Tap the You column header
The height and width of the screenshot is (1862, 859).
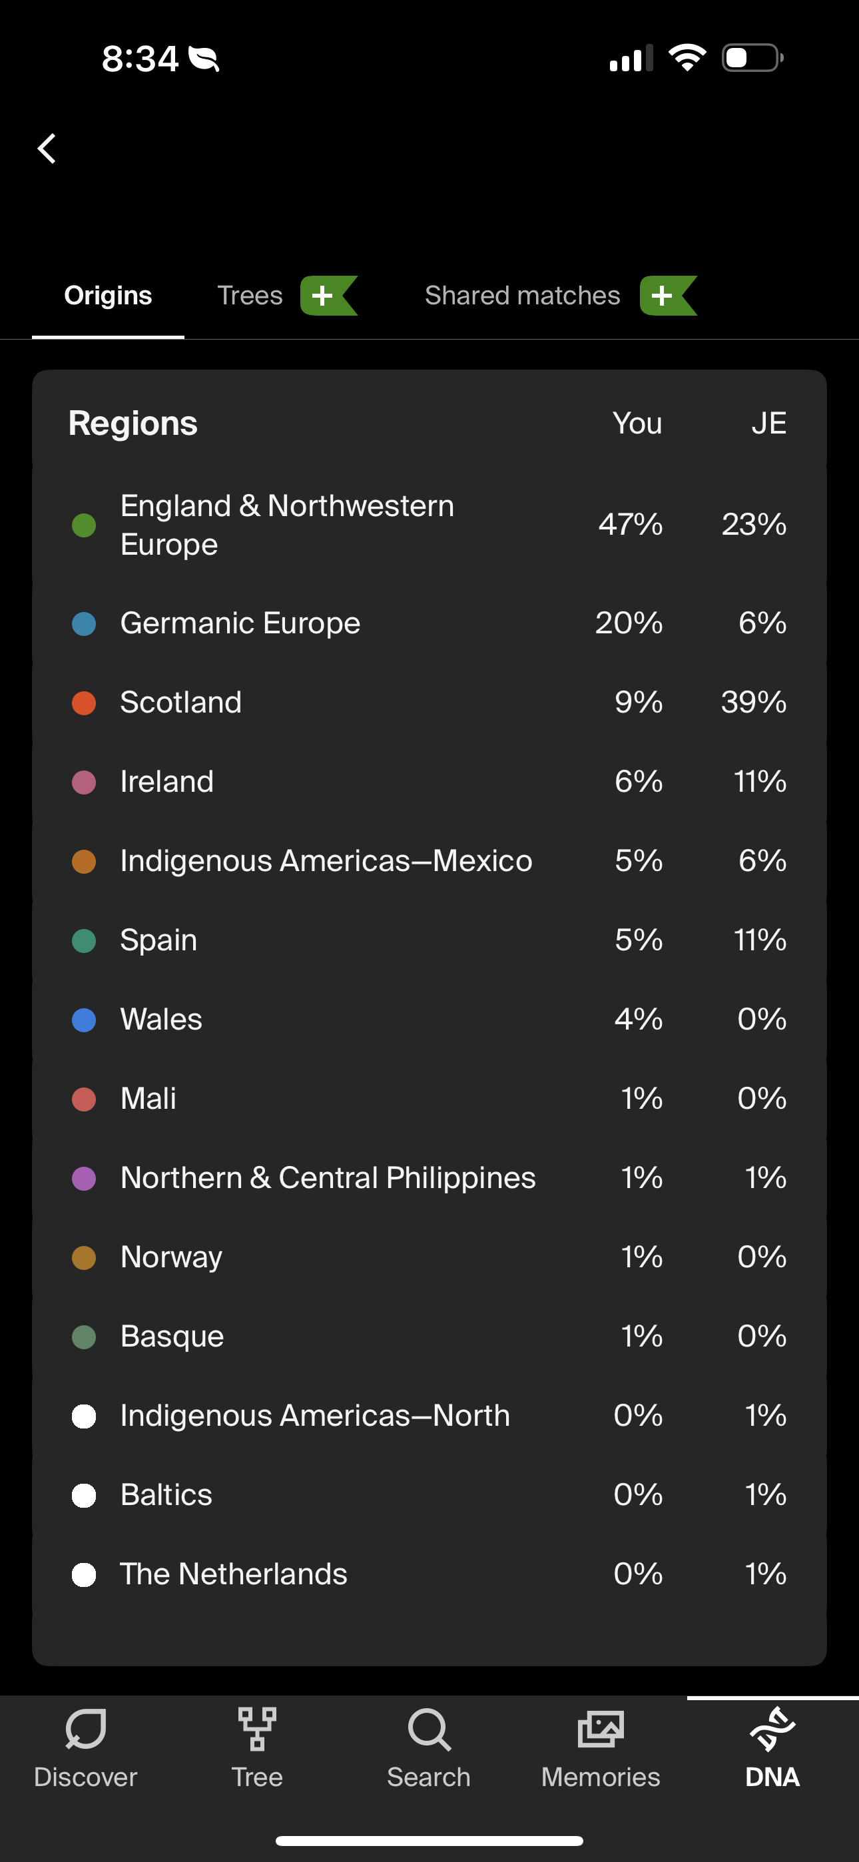click(637, 424)
